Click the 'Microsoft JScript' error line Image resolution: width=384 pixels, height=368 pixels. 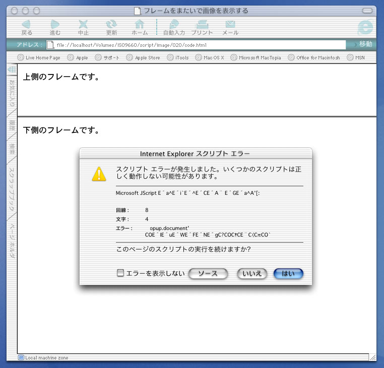(187, 193)
